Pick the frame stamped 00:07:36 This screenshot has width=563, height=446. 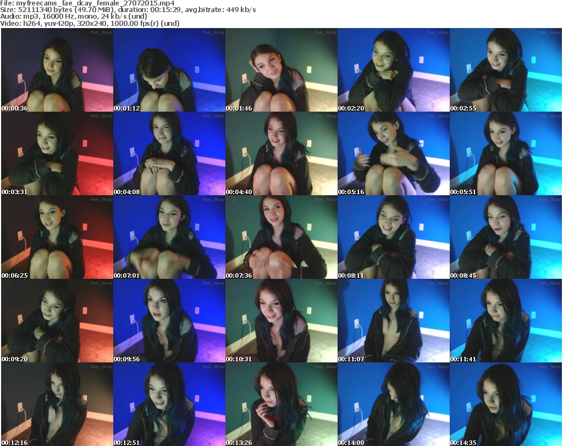click(281, 238)
